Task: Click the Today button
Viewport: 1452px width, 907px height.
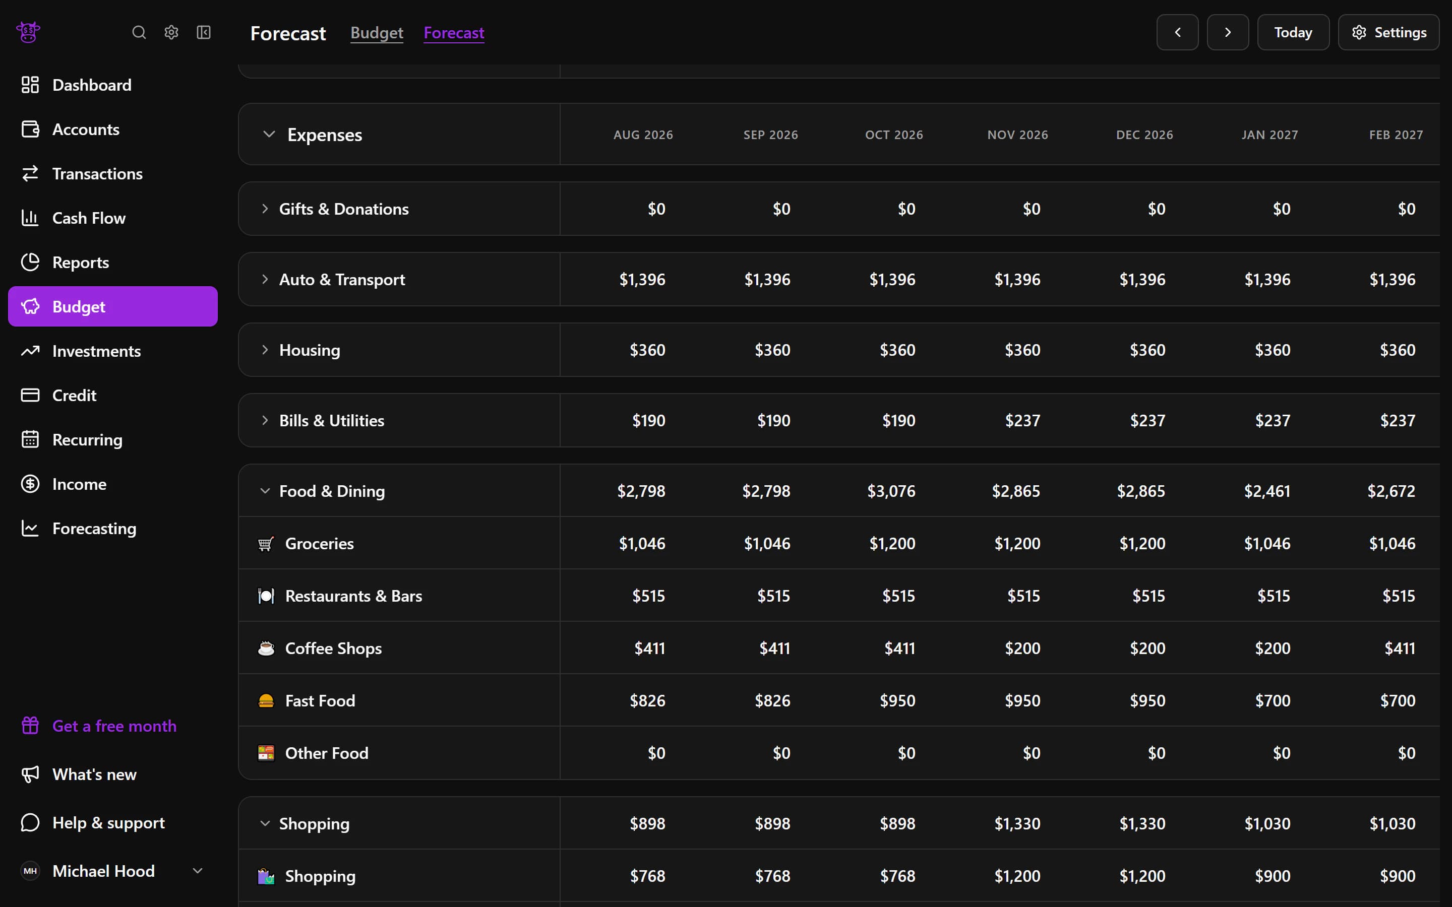Action: [1293, 32]
